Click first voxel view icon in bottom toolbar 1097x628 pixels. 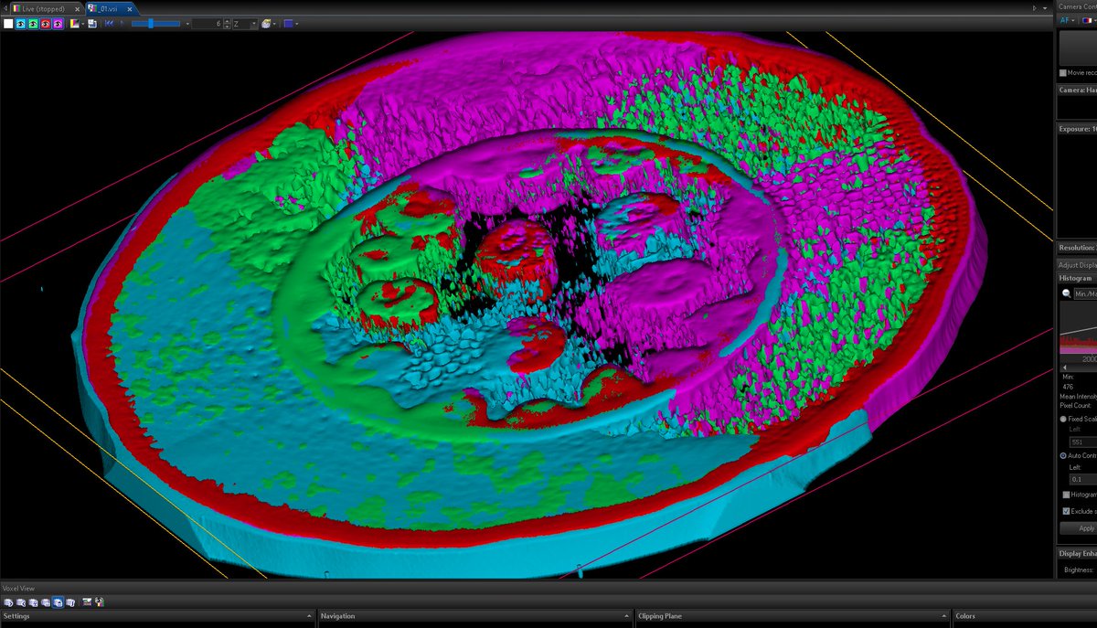(x=8, y=602)
